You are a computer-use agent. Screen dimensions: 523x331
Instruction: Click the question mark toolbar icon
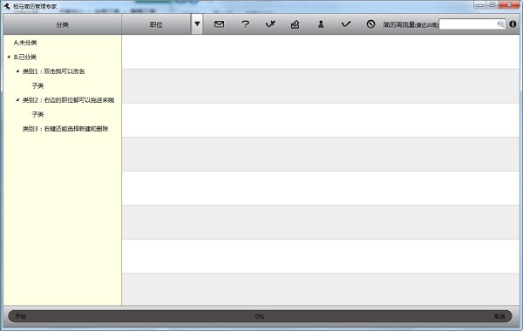point(245,24)
